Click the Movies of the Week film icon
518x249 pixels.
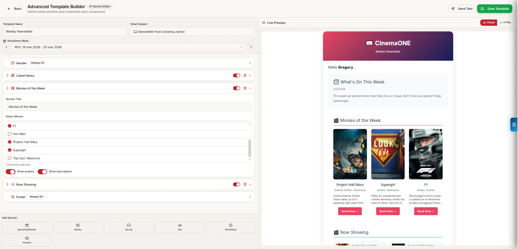click(x=13, y=88)
